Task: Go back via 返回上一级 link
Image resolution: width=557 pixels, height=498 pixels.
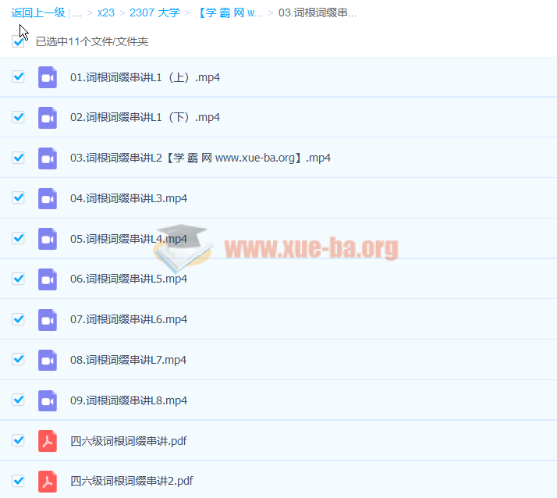Action: click(x=38, y=12)
